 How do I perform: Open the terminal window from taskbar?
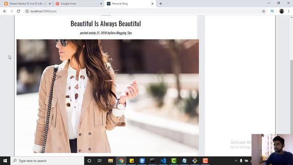point(152,161)
